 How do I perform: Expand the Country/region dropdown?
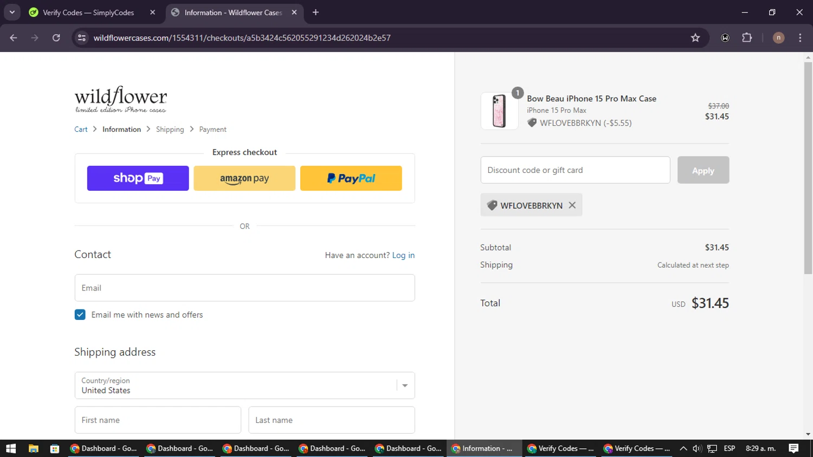click(244, 385)
